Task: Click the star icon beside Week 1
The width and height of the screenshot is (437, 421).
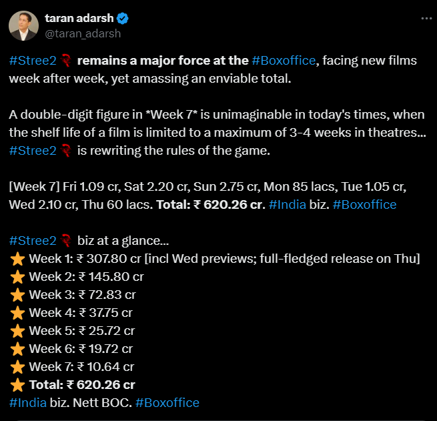Action: click(17, 258)
